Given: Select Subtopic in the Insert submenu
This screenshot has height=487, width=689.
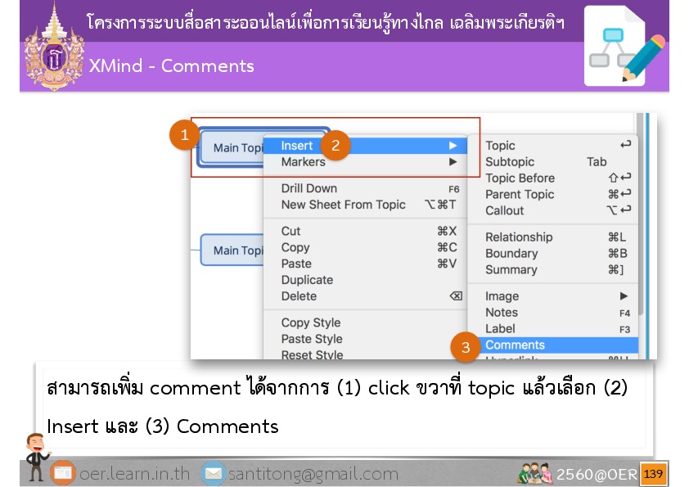Looking at the screenshot, I should coord(509,162).
